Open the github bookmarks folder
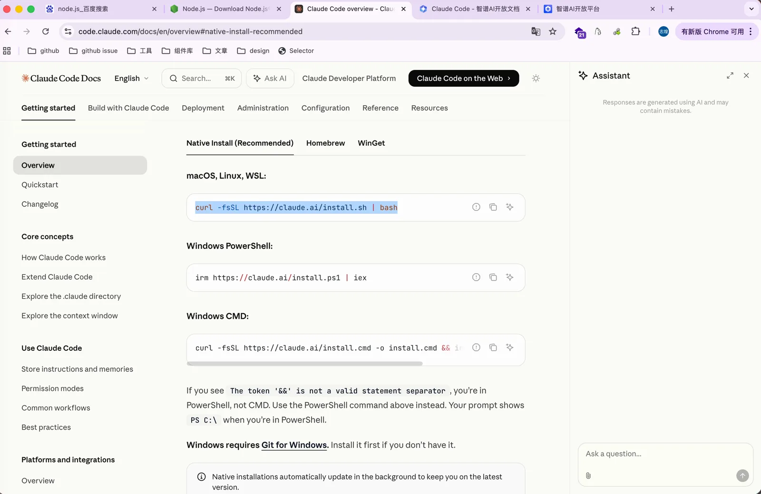761x494 pixels. coord(44,51)
